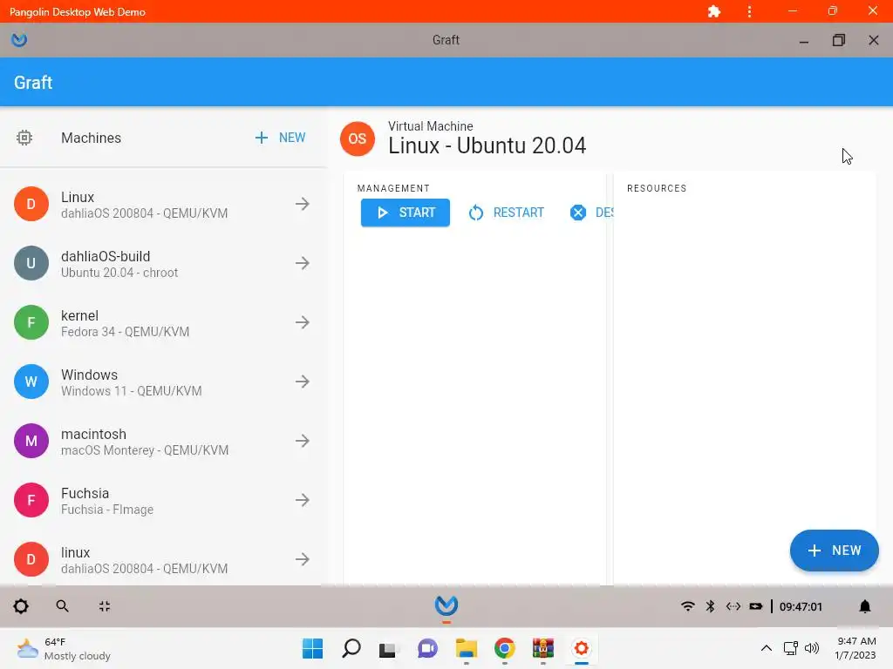The image size is (893, 669).
Task: Open browser extensions puzzle icon
Action: [x=714, y=11]
